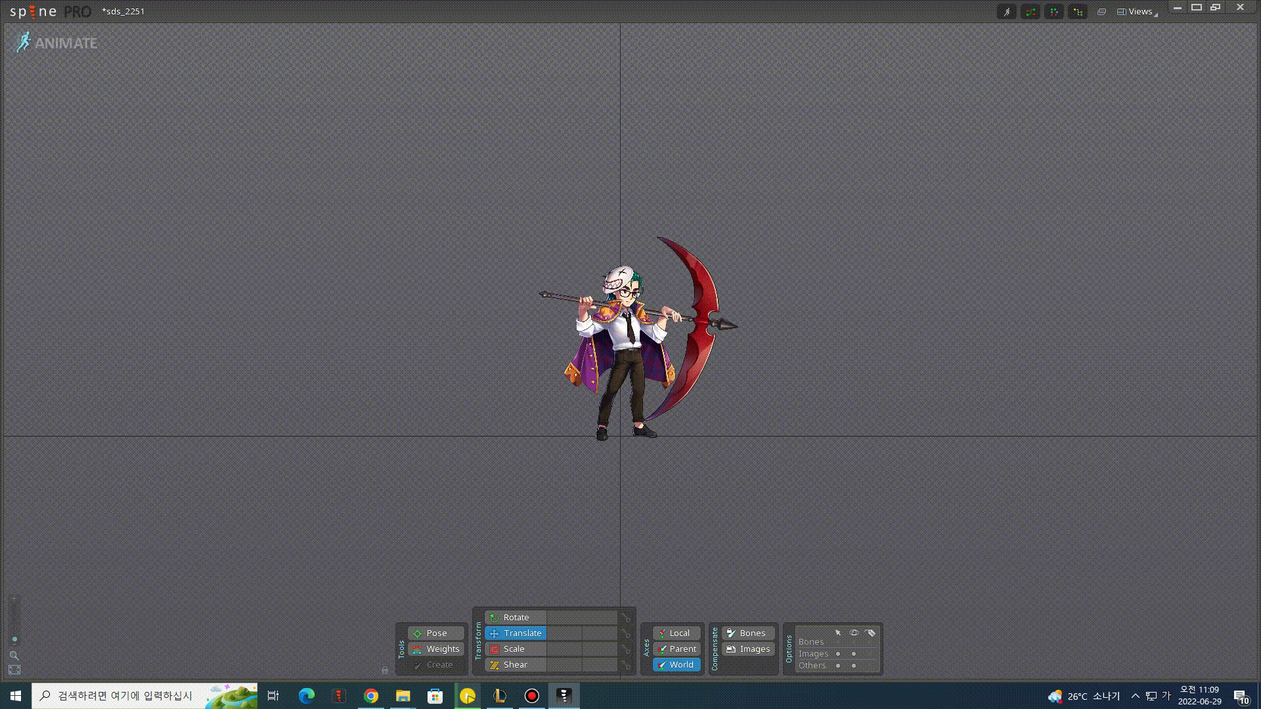
Task: Click the zoom-in plus on the slider
Action: (14, 599)
